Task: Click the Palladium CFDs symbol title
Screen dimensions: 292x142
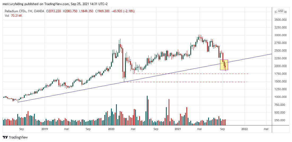Action: click(16, 11)
